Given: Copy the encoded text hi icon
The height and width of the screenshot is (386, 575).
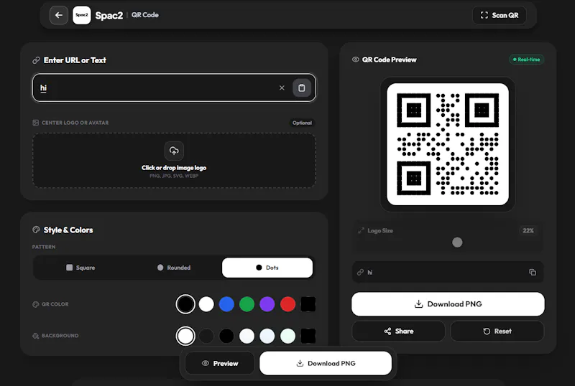Looking at the screenshot, I should (533, 272).
